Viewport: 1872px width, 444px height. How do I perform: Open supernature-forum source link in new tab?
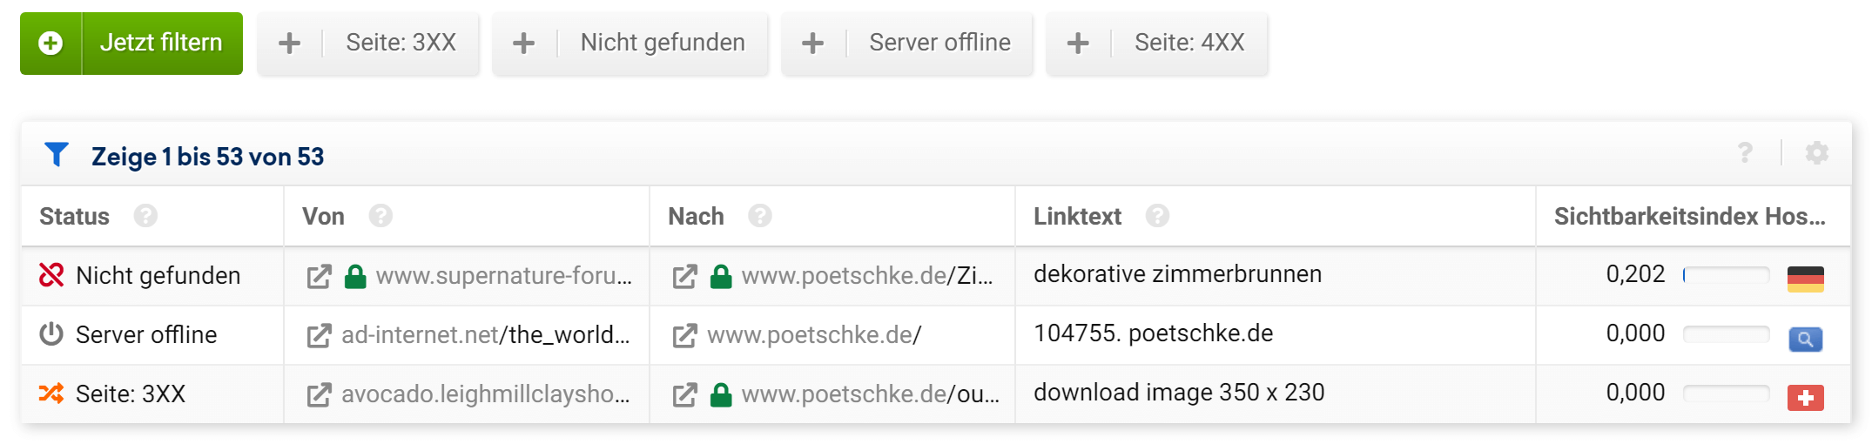click(319, 277)
